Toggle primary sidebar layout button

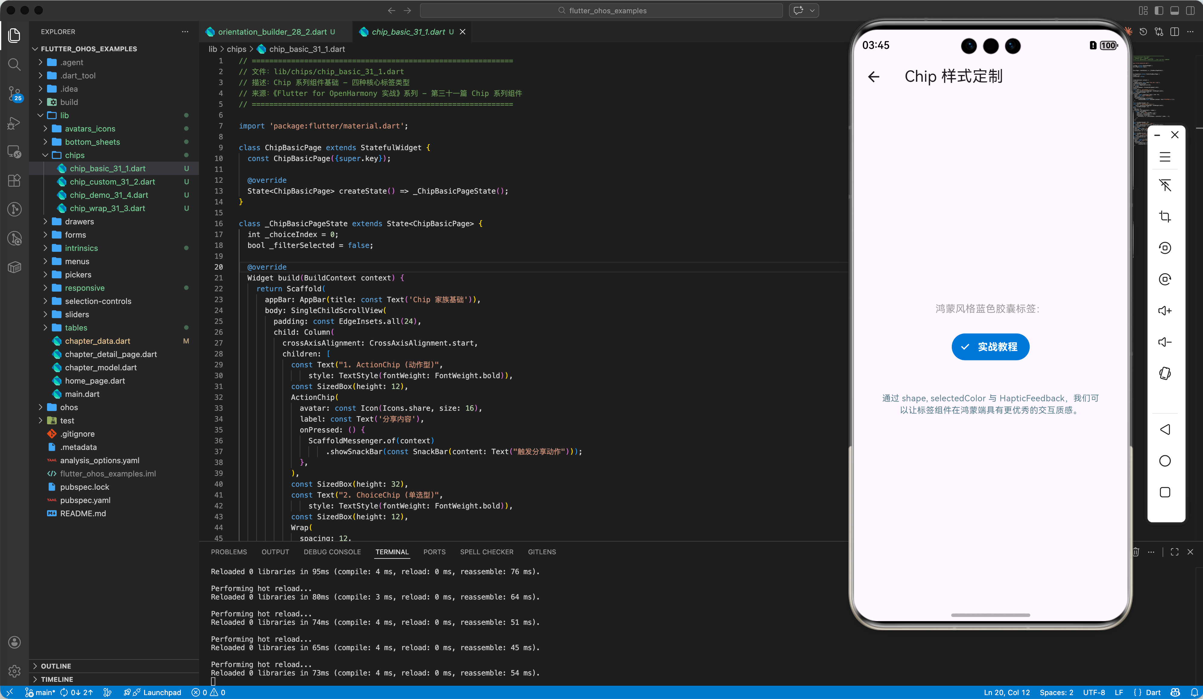pos(1159,11)
